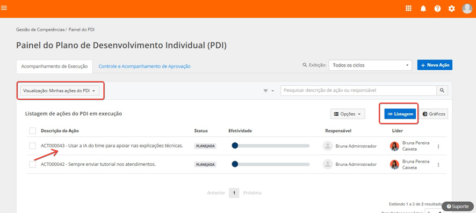Viewport: 476px width, 213px height.
Task: Click the search magnifier button
Action: [442, 90]
